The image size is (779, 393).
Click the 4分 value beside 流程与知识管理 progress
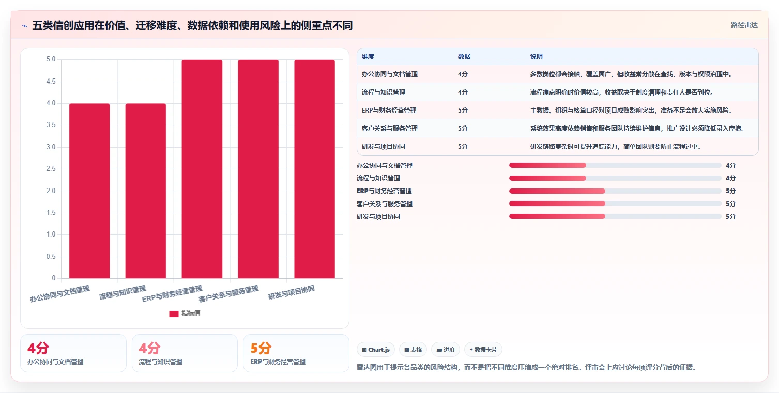coord(730,178)
